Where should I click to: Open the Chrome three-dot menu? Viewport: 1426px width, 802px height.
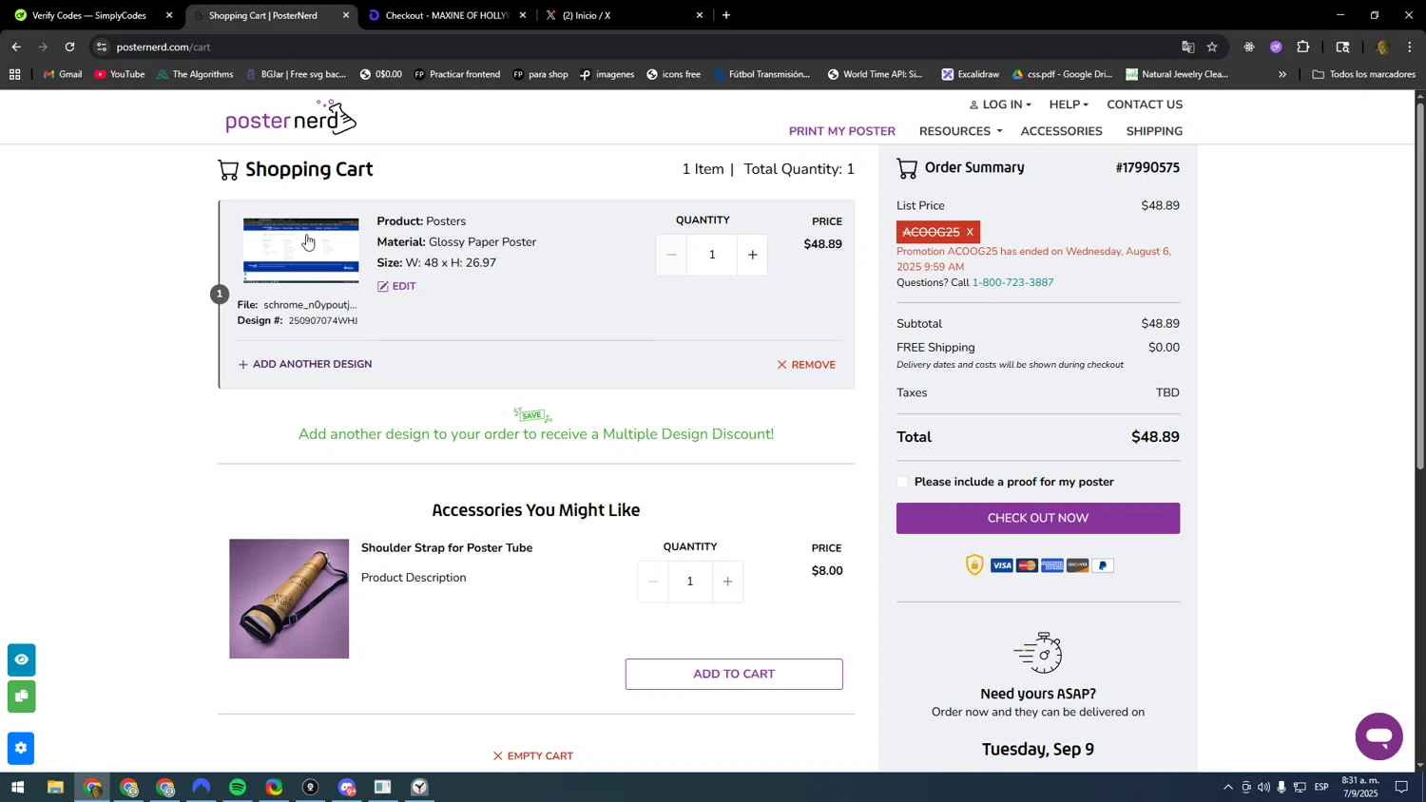1410,47
